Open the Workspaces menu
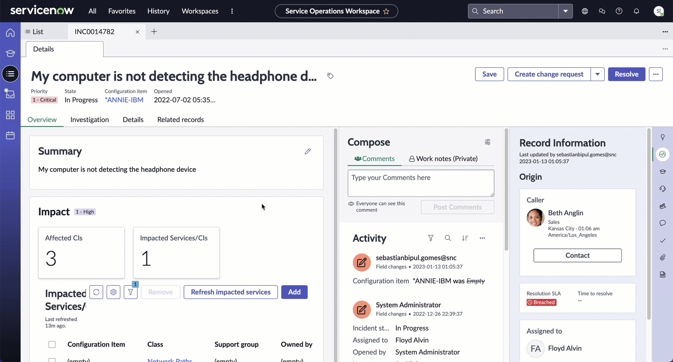 click(x=200, y=11)
